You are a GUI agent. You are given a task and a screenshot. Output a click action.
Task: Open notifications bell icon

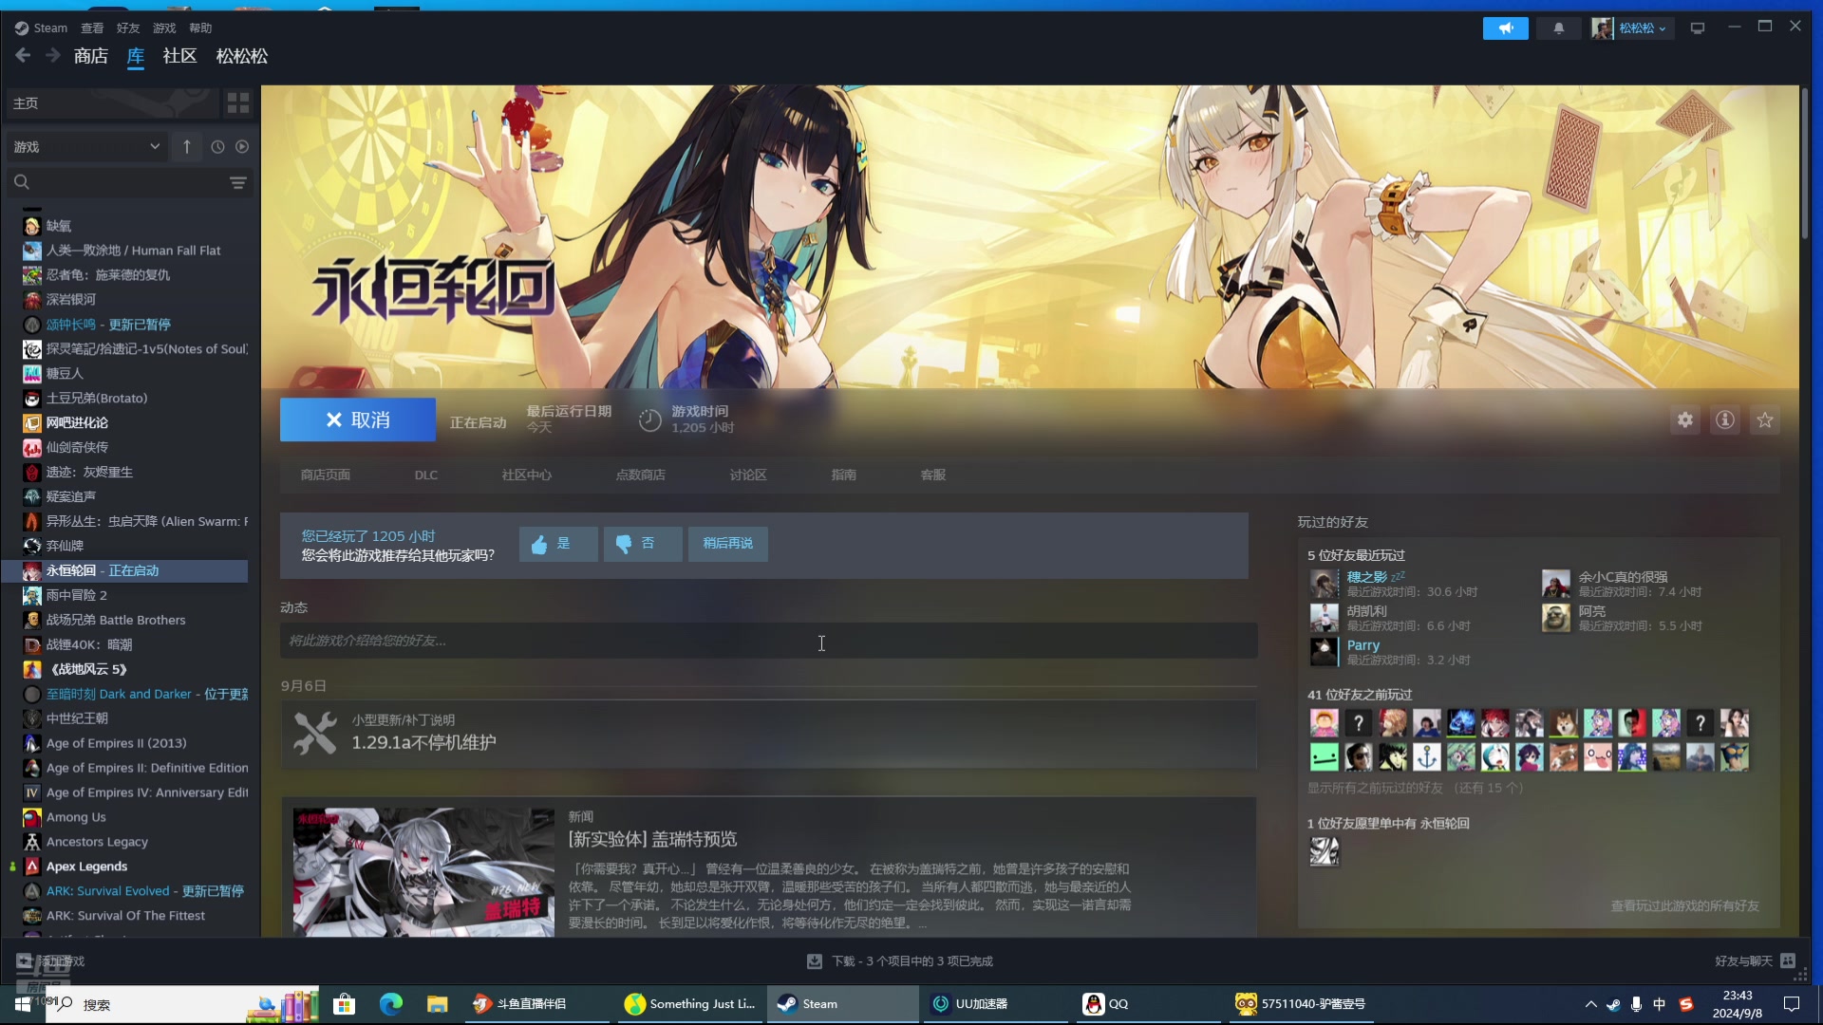(x=1558, y=28)
